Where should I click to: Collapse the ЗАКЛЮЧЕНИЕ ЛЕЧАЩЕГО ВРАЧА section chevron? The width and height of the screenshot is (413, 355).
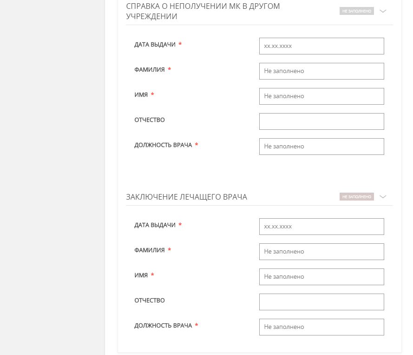click(x=383, y=197)
